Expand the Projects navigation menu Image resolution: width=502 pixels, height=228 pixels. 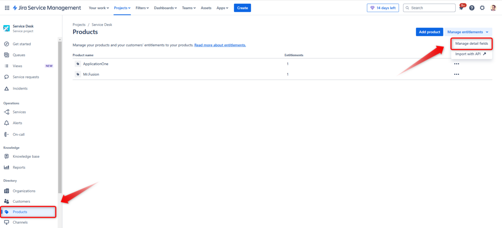point(122,8)
